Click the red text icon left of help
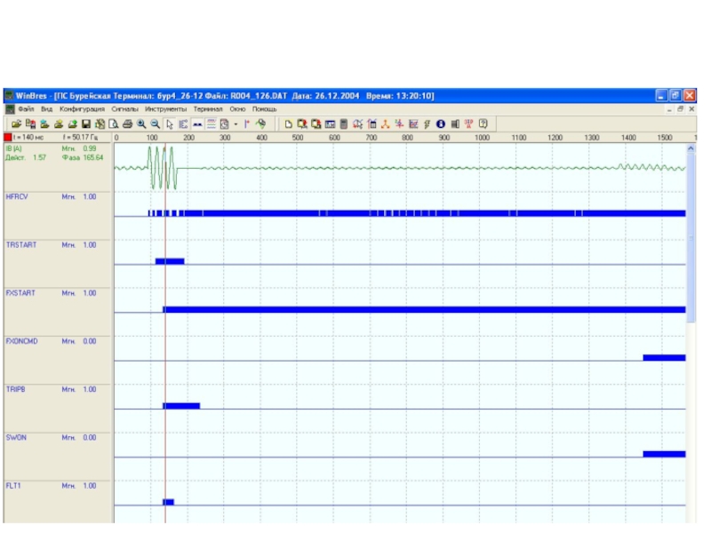This screenshot has width=711, height=533. (469, 124)
